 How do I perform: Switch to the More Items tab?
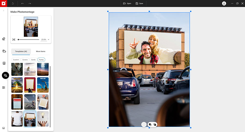(41, 51)
